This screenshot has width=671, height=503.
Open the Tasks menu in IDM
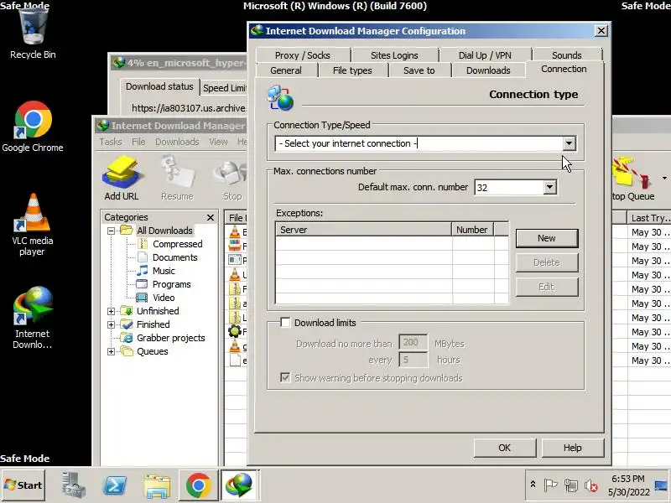pos(111,142)
